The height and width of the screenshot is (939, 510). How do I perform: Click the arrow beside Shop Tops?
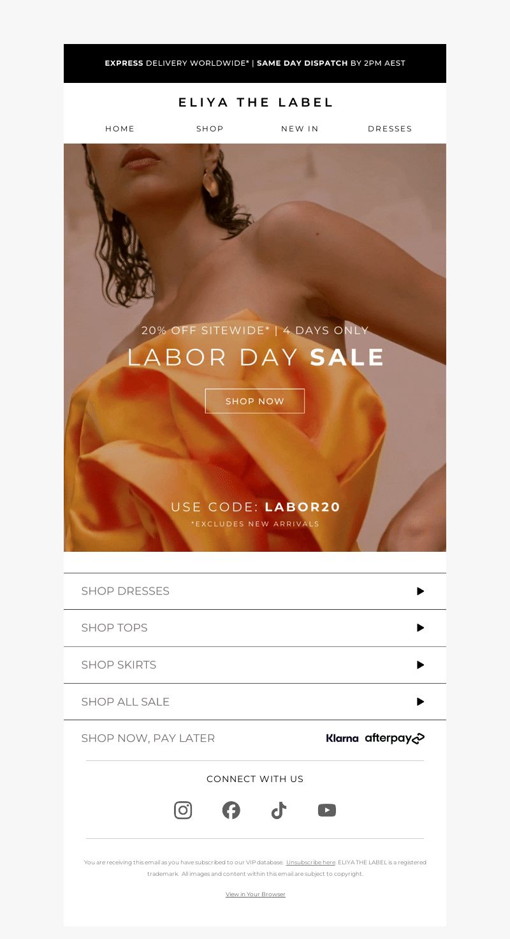coord(420,628)
